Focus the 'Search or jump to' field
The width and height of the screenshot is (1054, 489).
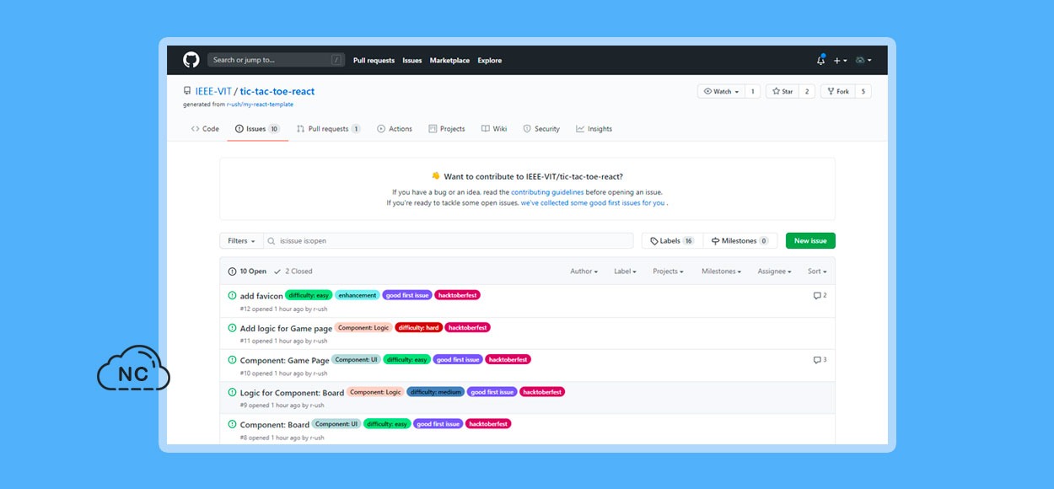click(x=277, y=60)
